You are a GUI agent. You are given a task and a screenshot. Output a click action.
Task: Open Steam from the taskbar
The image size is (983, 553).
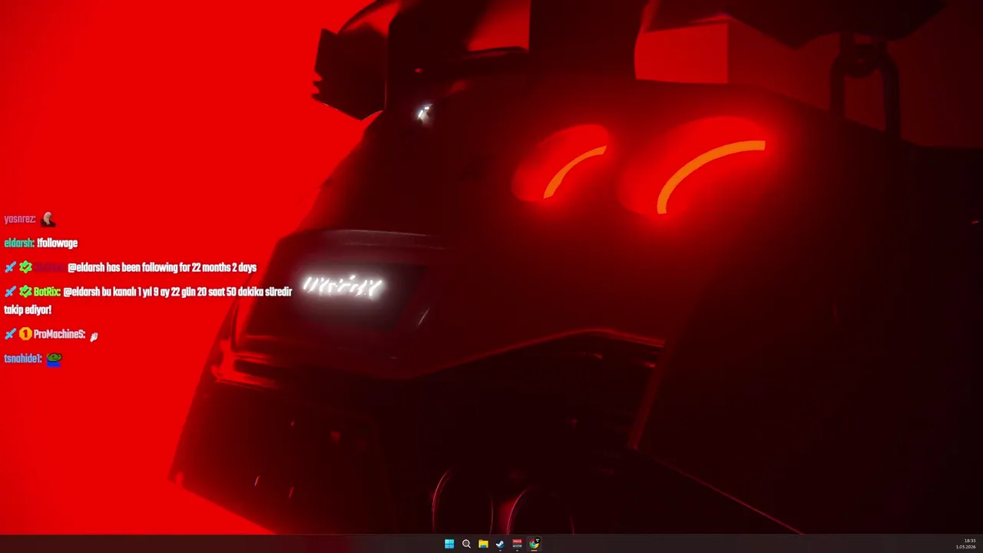[500, 544]
